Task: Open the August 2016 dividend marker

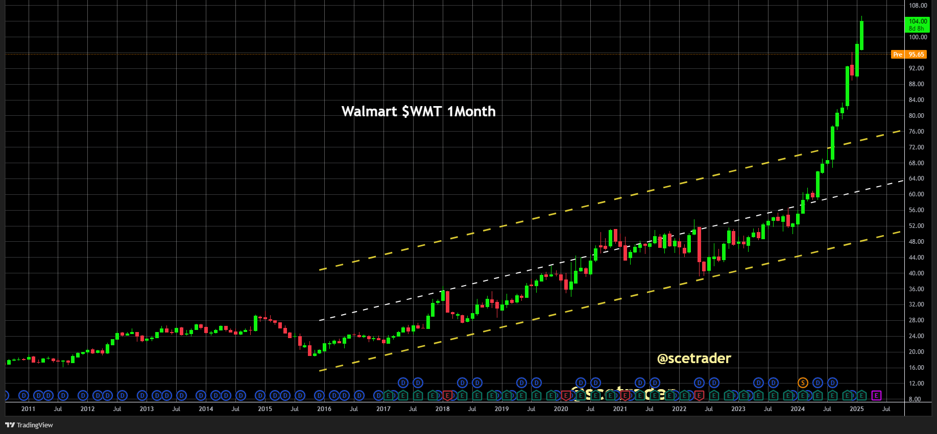Action: click(359, 395)
